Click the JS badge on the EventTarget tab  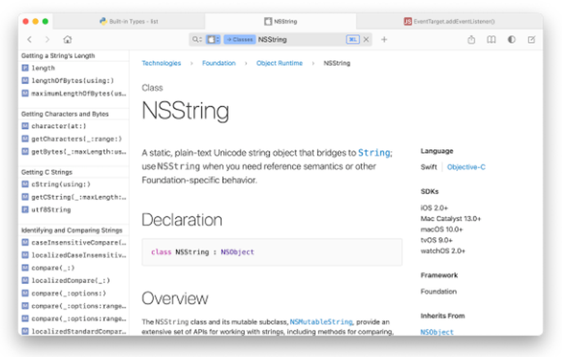pos(408,20)
